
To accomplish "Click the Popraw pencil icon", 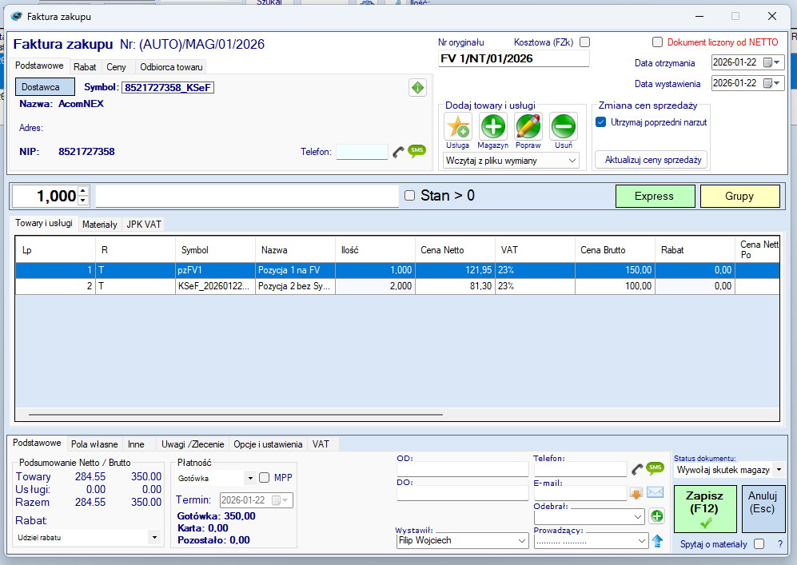I will [528, 126].
